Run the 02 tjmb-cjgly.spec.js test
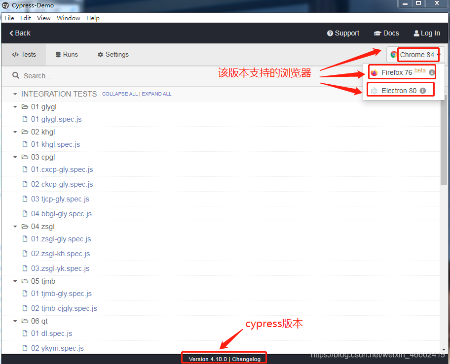This screenshot has height=364, width=450. pyautogui.click(x=64, y=308)
